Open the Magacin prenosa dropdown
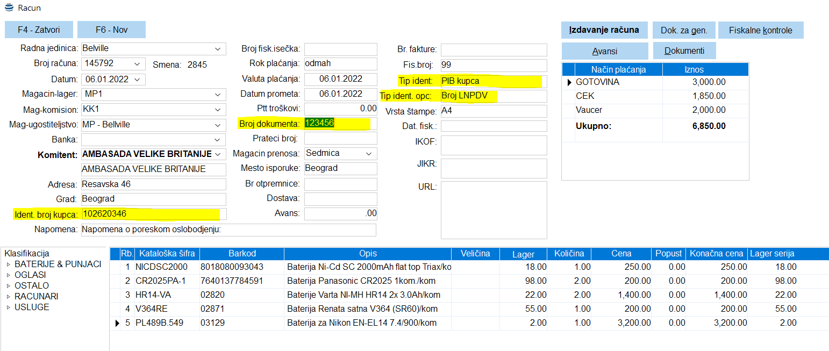 369,154
